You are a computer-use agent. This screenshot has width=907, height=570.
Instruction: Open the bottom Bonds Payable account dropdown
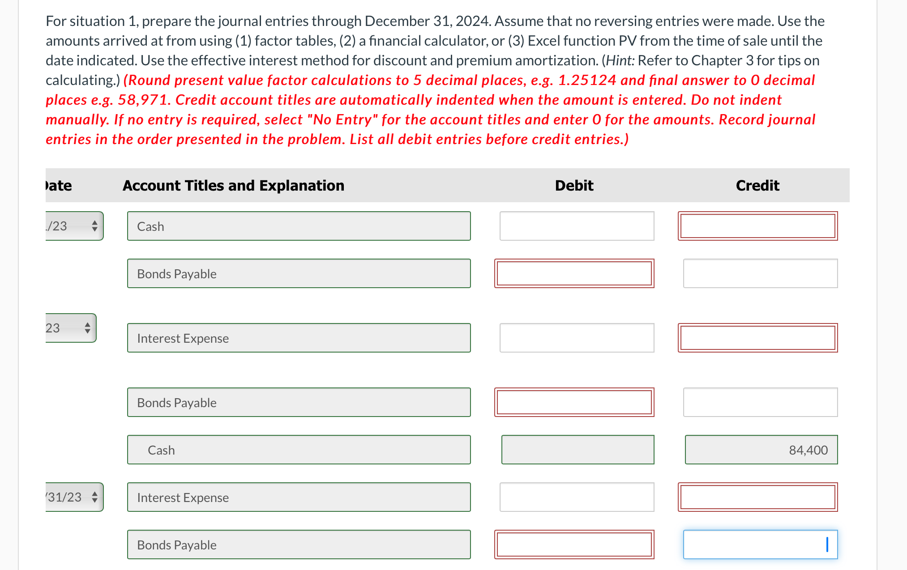[x=298, y=544]
